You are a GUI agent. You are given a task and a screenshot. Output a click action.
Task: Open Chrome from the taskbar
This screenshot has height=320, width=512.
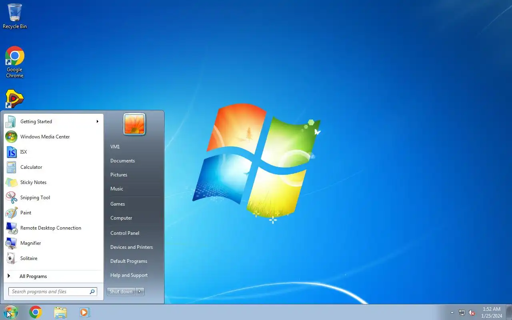(36, 312)
